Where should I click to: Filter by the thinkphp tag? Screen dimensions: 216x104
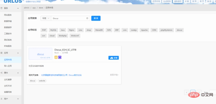pos(63,36)
